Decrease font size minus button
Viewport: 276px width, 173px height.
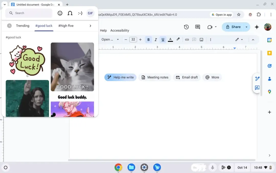(x=126, y=39)
